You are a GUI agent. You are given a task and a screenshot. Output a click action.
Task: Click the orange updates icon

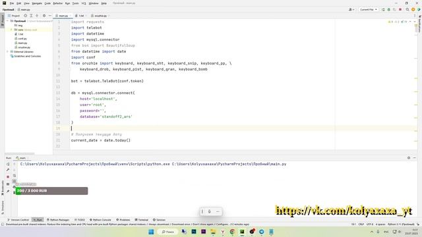click(413, 9)
